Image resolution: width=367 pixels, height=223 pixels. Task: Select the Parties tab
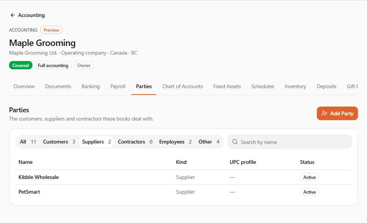tap(144, 87)
